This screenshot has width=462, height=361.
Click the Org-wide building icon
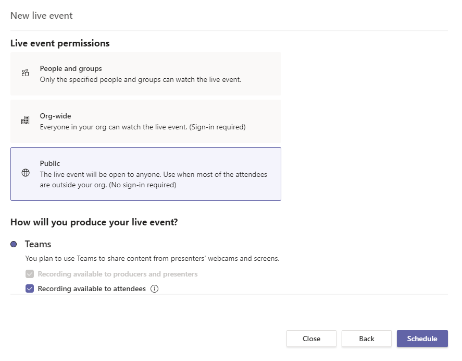pyautogui.click(x=26, y=120)
